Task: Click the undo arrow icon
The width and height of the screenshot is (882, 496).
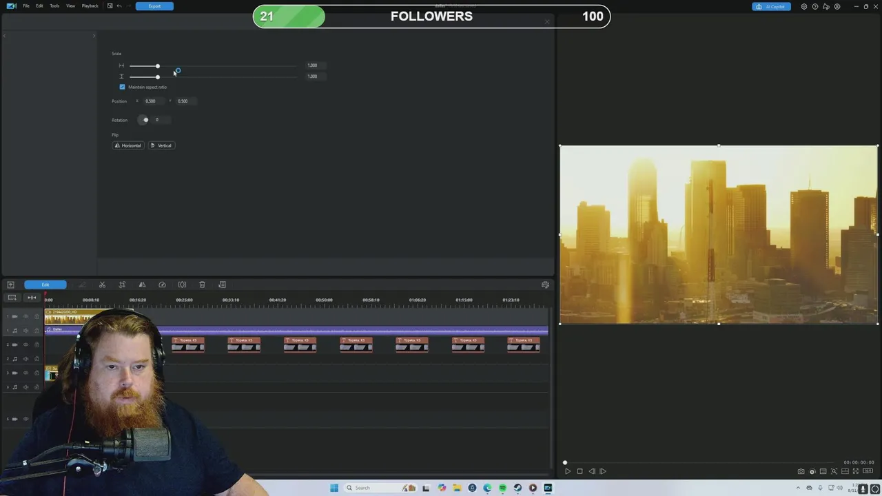Action: pyautogui.click(x=119, y=6)
